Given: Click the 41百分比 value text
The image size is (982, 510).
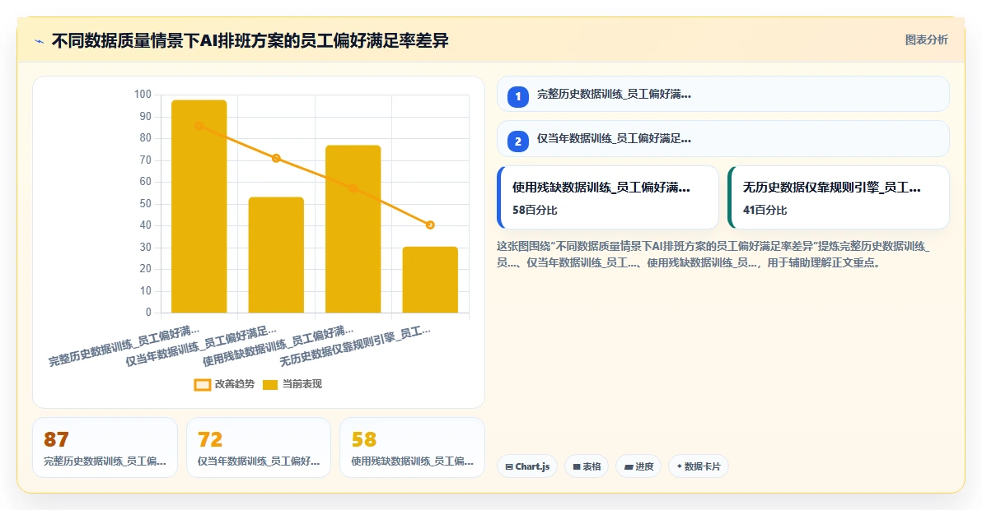Looking at the screenshot, I should click(x=765, y=210).
